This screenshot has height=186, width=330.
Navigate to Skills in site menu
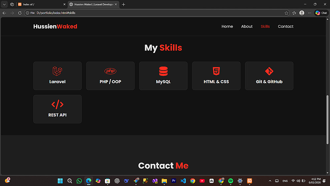[265, 26]
